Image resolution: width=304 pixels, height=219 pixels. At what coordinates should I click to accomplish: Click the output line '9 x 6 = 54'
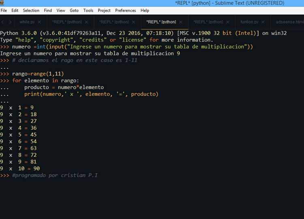(18, 142)
